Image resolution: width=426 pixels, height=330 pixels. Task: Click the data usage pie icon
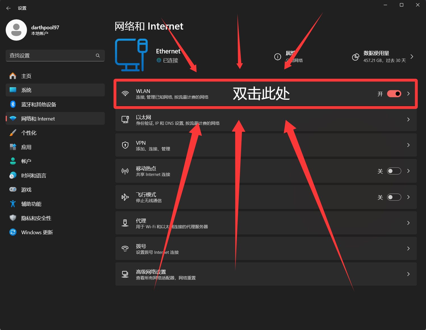click(355, 57)
